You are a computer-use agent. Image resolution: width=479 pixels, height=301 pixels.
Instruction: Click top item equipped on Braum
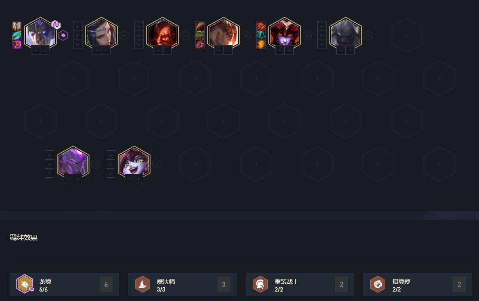(200, 26)
